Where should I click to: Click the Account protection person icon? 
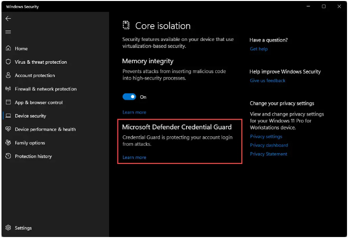pos(8,75)
